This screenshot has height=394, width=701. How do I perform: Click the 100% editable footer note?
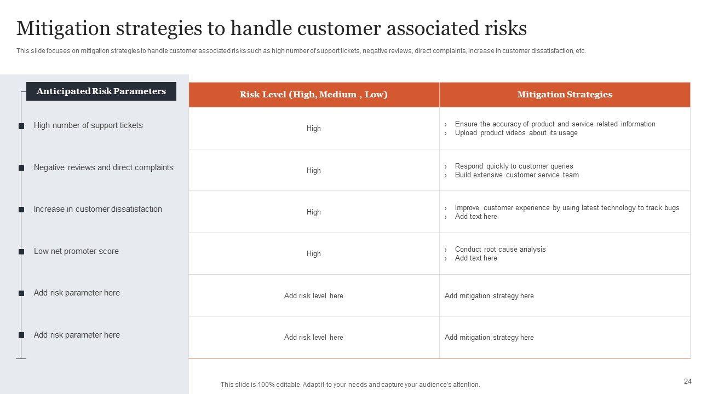(350, 385)
